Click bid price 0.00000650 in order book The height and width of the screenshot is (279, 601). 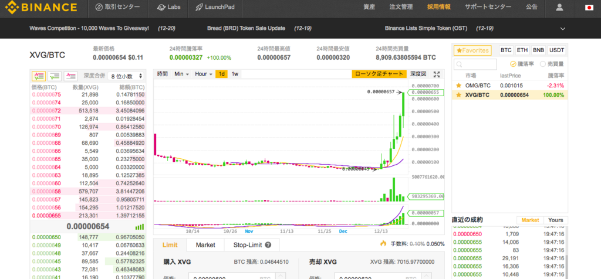(47, 237)
